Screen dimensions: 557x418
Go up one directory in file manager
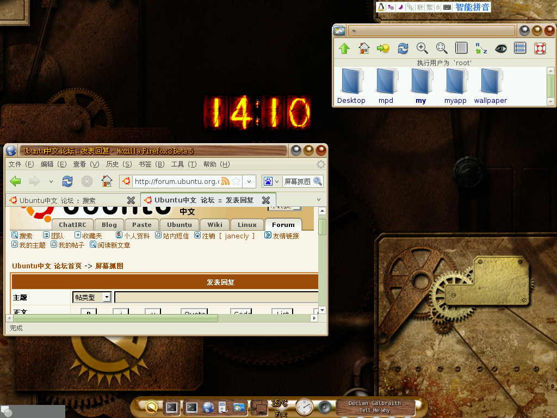344,48
